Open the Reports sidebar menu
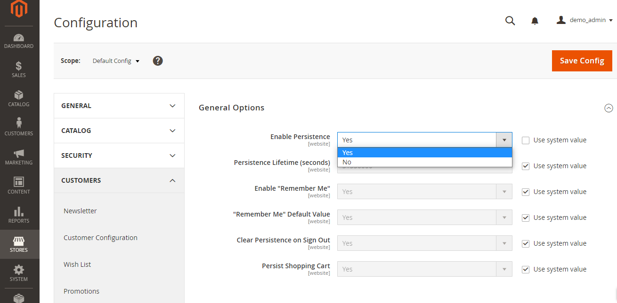The height and width of the screenshot is (303, 617). click(19, 213)
